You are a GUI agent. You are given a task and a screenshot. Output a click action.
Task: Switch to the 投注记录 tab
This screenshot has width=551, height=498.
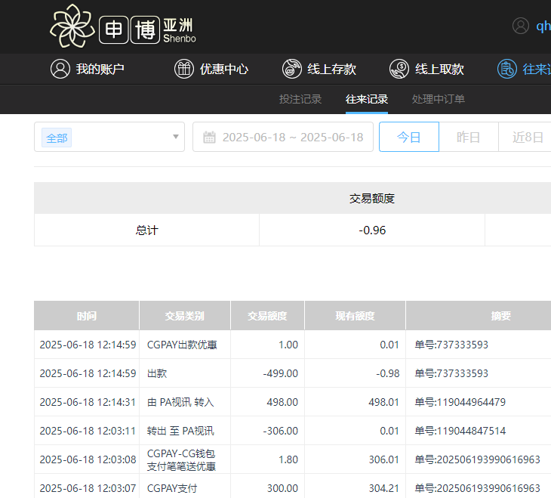300,99
